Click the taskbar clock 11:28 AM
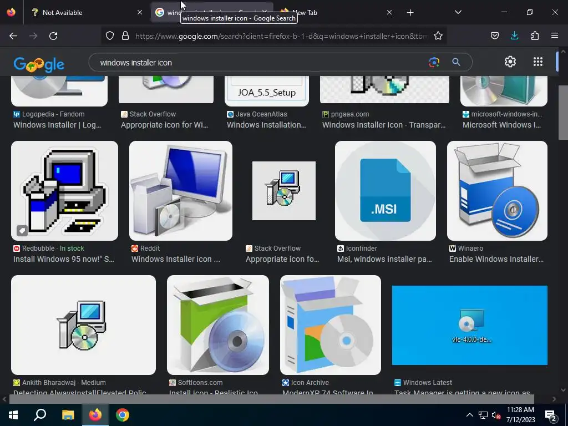 520,410
